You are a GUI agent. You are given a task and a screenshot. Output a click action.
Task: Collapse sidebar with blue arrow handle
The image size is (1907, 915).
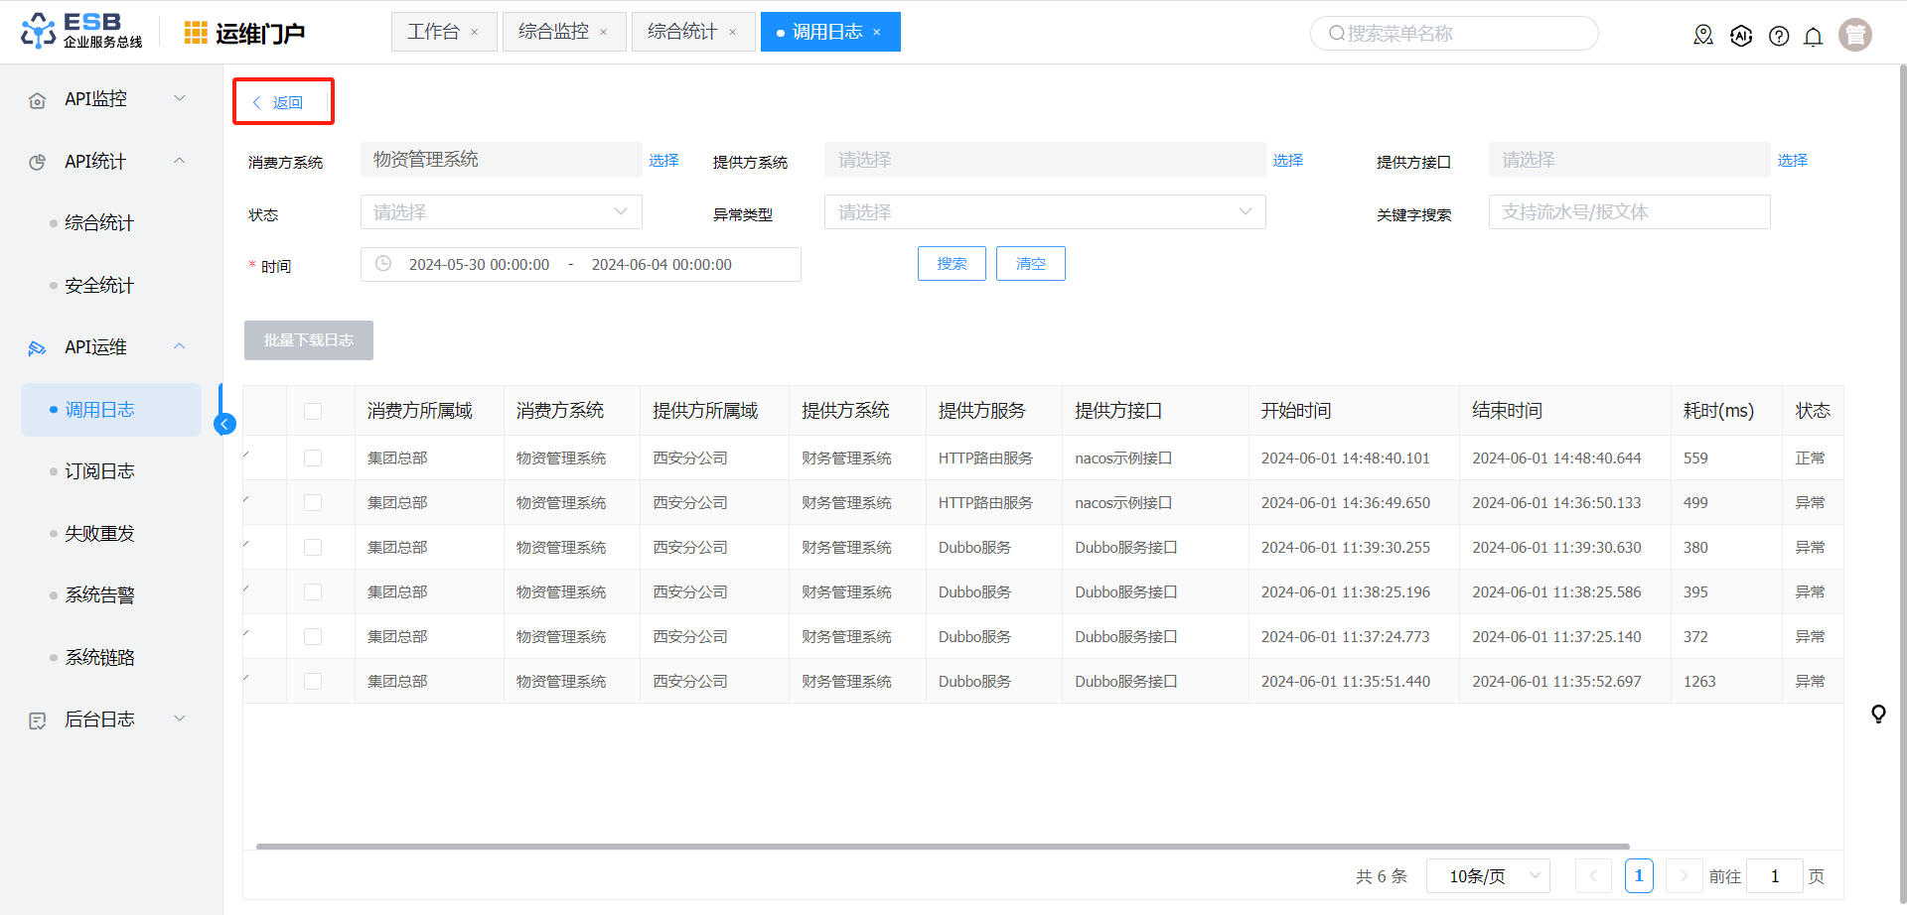[x=225, y=425]
